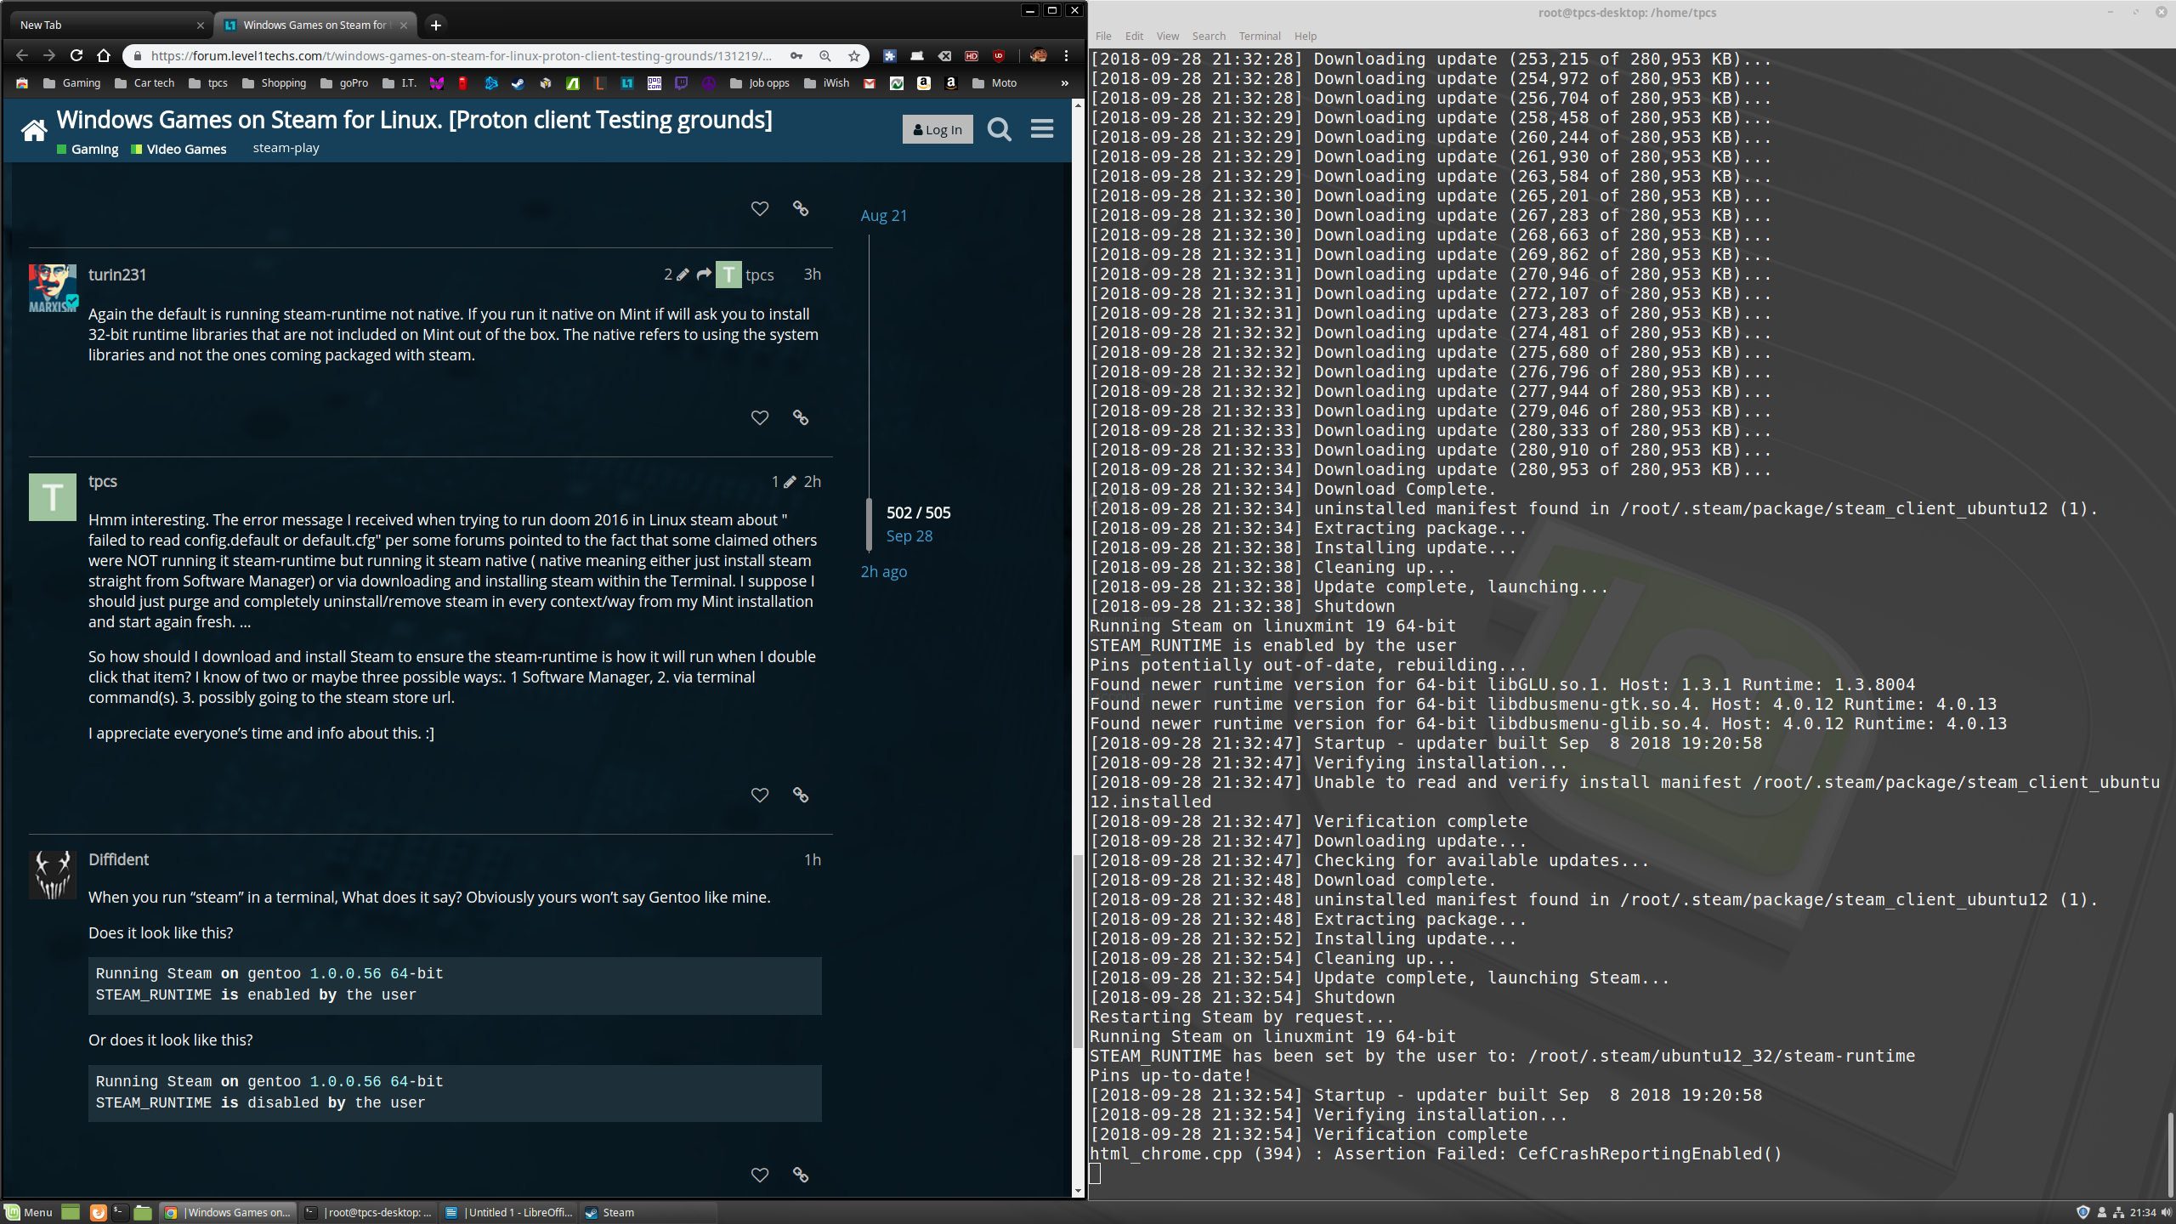Click the zoom magnifier in the address bar

point(824,56)
